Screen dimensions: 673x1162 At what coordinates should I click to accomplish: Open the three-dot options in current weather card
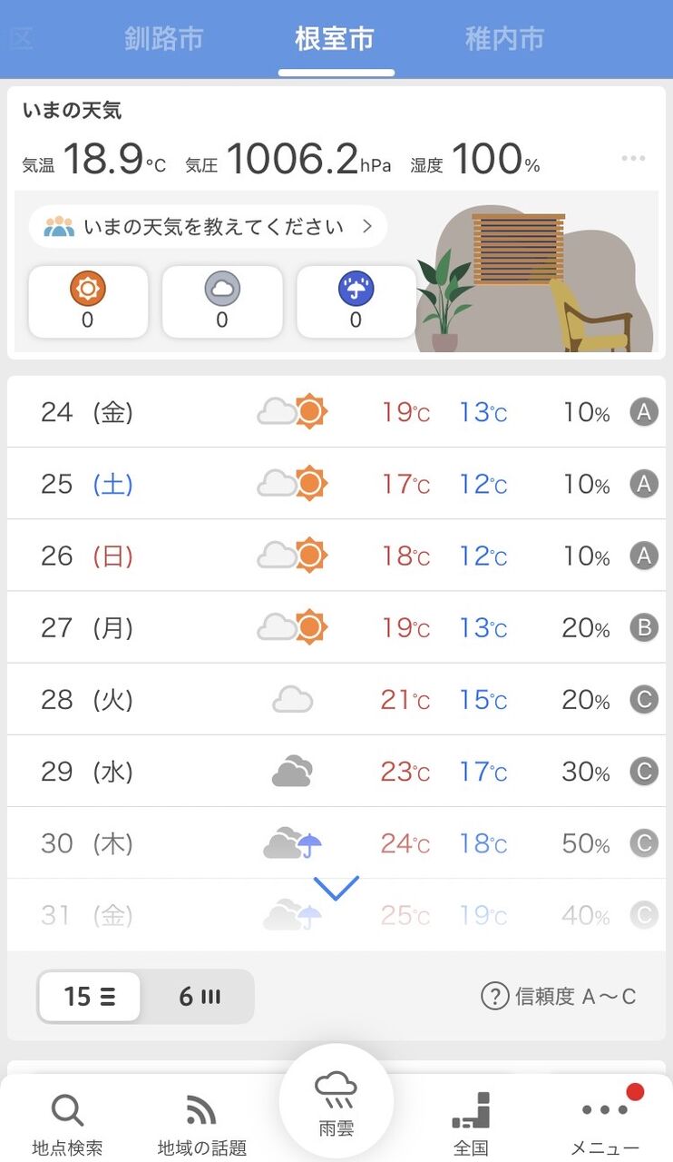click(x=634, y=158)
